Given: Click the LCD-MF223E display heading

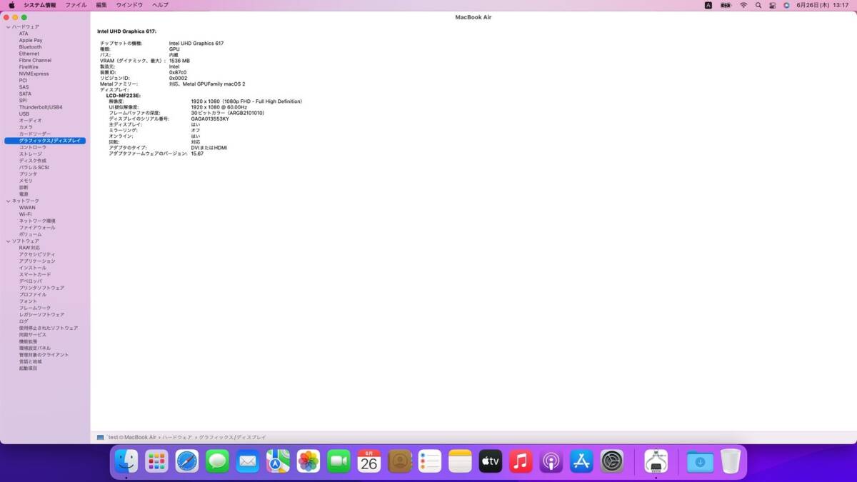Looking at the screenshot, I should pos(124,95).
